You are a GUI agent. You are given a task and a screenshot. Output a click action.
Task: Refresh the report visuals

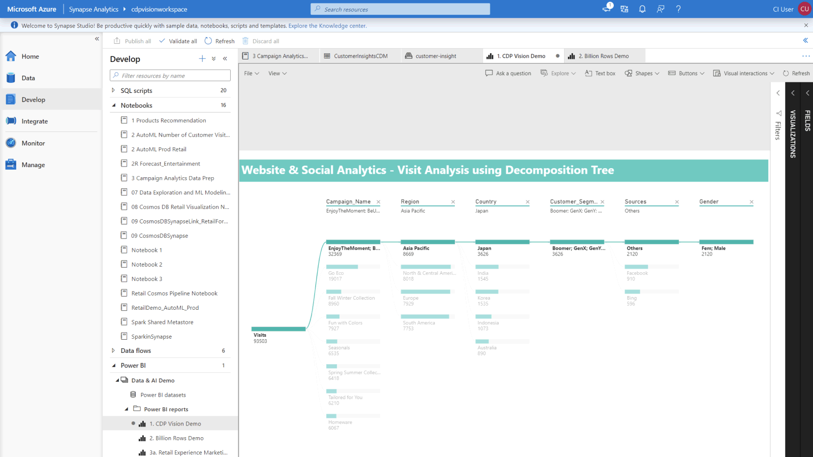click(x=796, y=74)
